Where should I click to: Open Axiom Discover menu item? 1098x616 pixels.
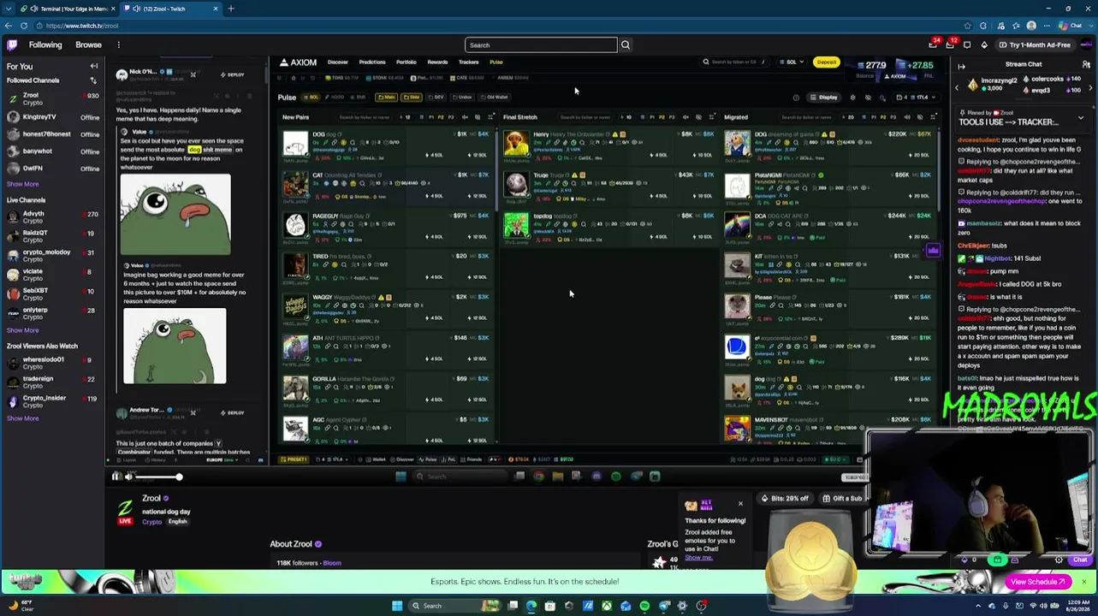(x=338, y=62)
